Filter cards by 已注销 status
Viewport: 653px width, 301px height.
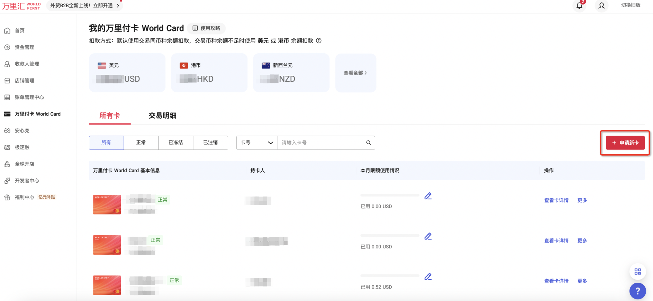coord(210,143)
